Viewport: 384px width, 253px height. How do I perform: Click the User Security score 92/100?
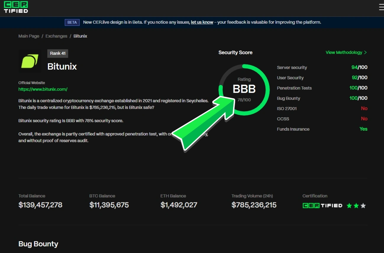(x=359, y=78)
